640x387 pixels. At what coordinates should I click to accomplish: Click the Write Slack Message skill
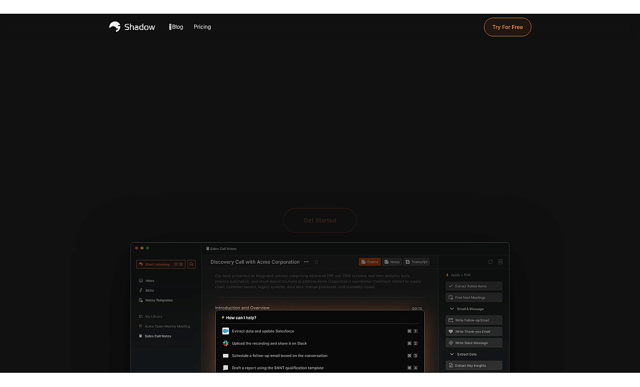coord(474,343)
